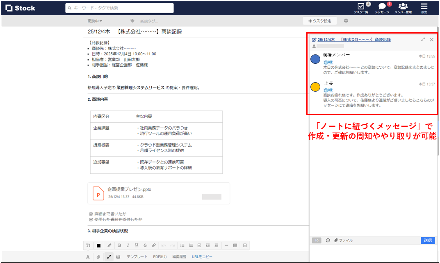Open the black text color swatch
The image size is (440, 263).
coord(98,245)
